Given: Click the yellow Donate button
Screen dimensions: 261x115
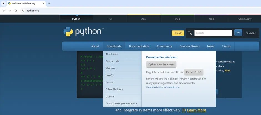Looking at the screenshot, I should pos(178,33).
